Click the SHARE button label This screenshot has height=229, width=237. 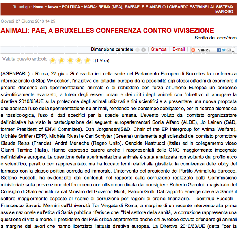click(x=204, y=50)
